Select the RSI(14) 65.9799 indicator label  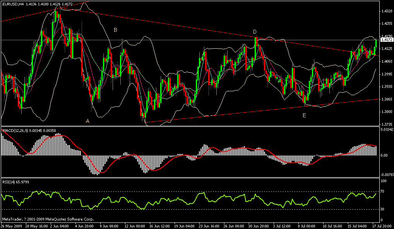[15, 182]
